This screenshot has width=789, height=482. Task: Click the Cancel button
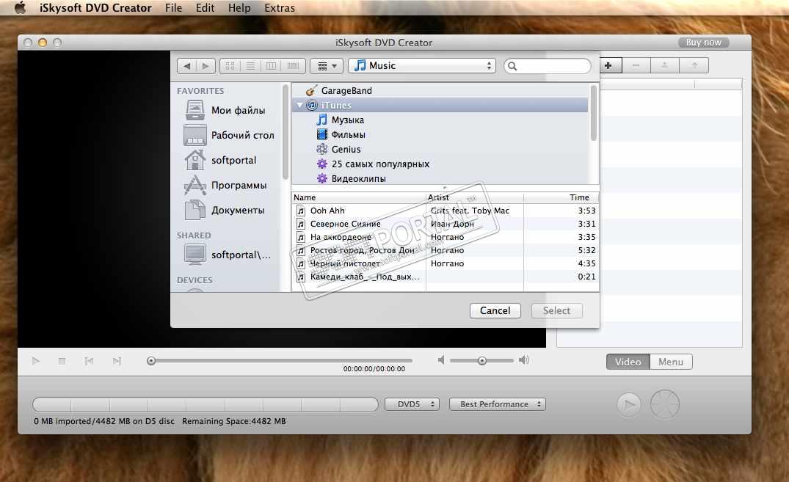coord(495,310)
